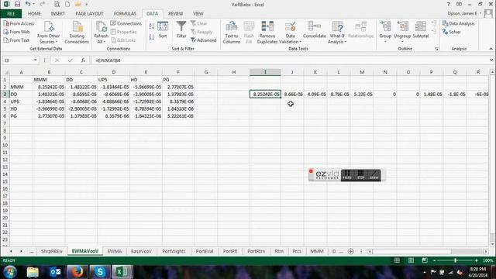Click the Subtotal icon
The height and width of the screenshot is (279, 496).
click(421, 30)
